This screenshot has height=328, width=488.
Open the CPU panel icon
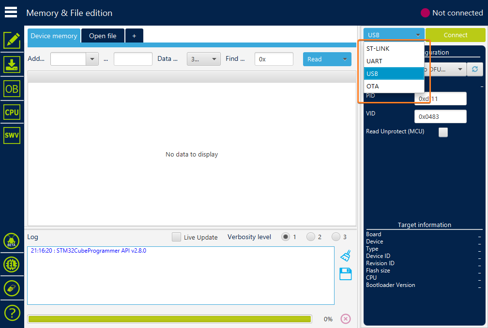[12, 112]
